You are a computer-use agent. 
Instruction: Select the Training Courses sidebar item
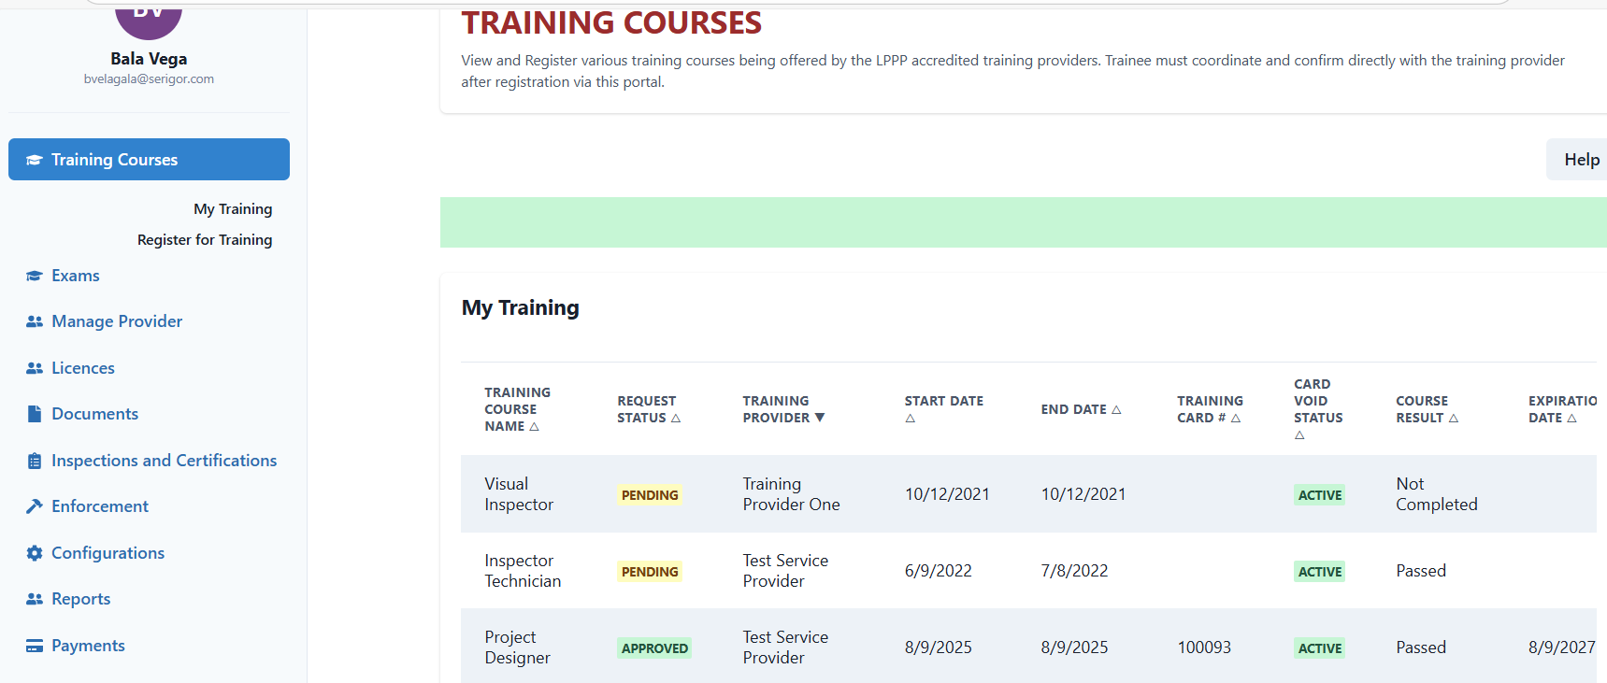[x=149, y=160]
